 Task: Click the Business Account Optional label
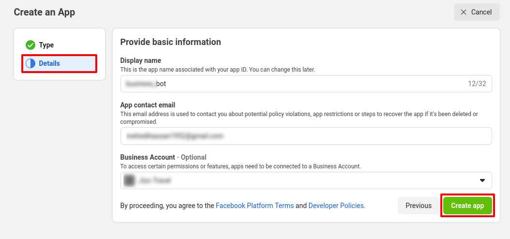[x=163, y=157]
